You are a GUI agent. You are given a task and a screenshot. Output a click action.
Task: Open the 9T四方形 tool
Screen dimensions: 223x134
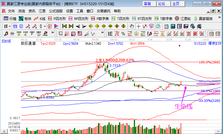pos(142,19)
